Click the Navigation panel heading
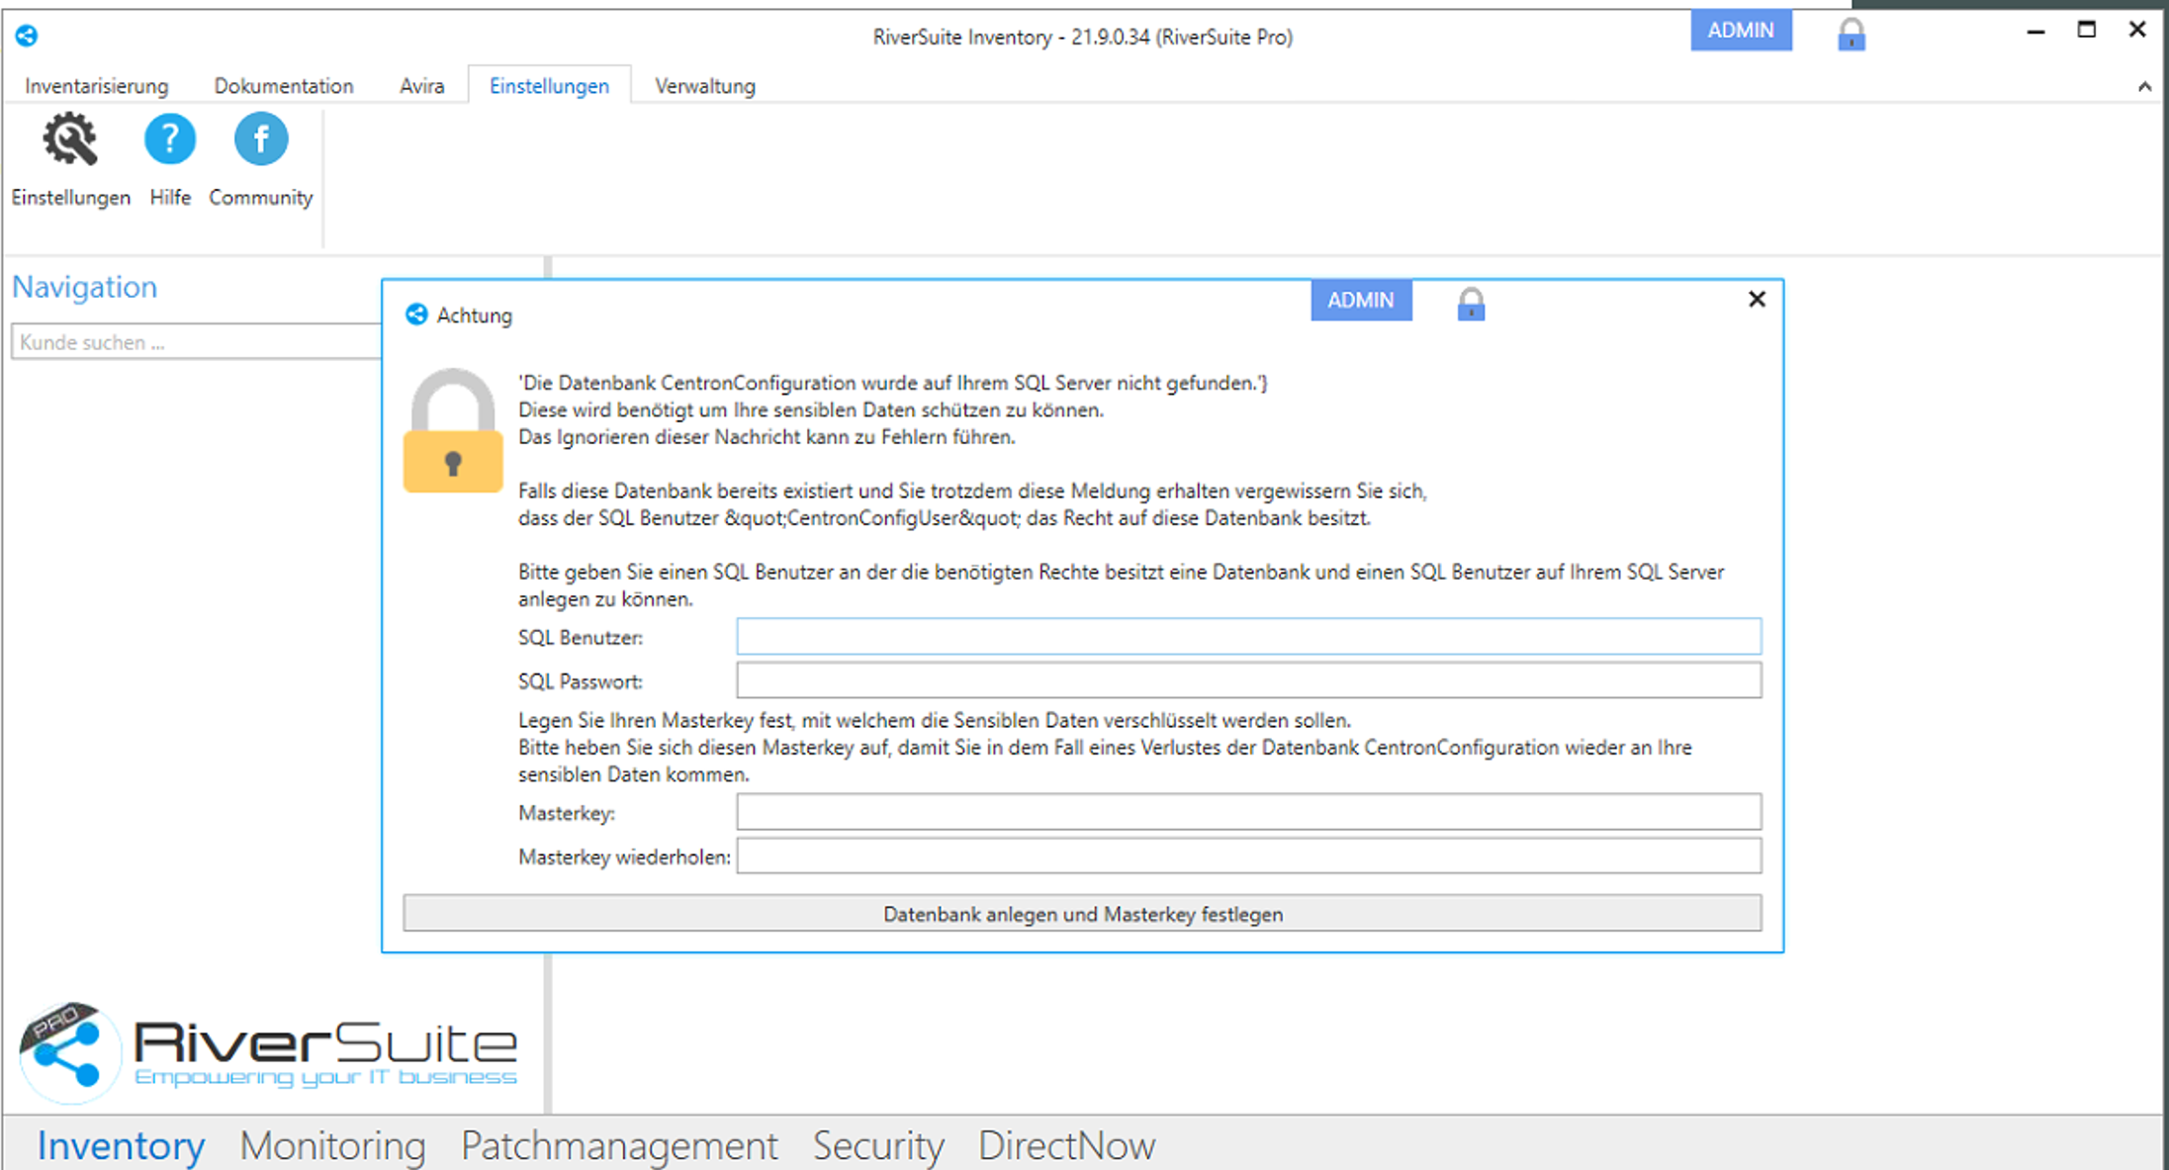This screenshot has height=1170, width=2169. (85, 287)
